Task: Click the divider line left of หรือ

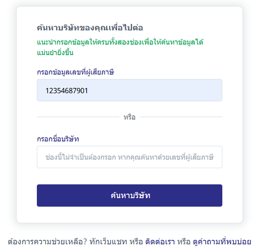Action: pyautogui.click(x=77, y=117)
